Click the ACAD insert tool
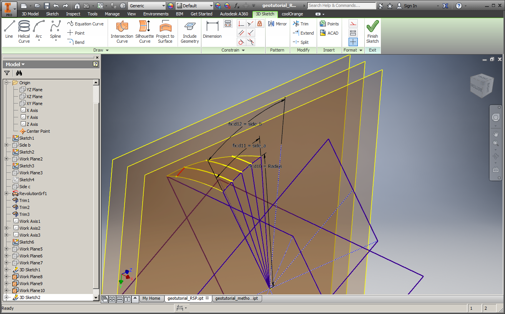Screen dimensions: 505x314 click(329, 33)
